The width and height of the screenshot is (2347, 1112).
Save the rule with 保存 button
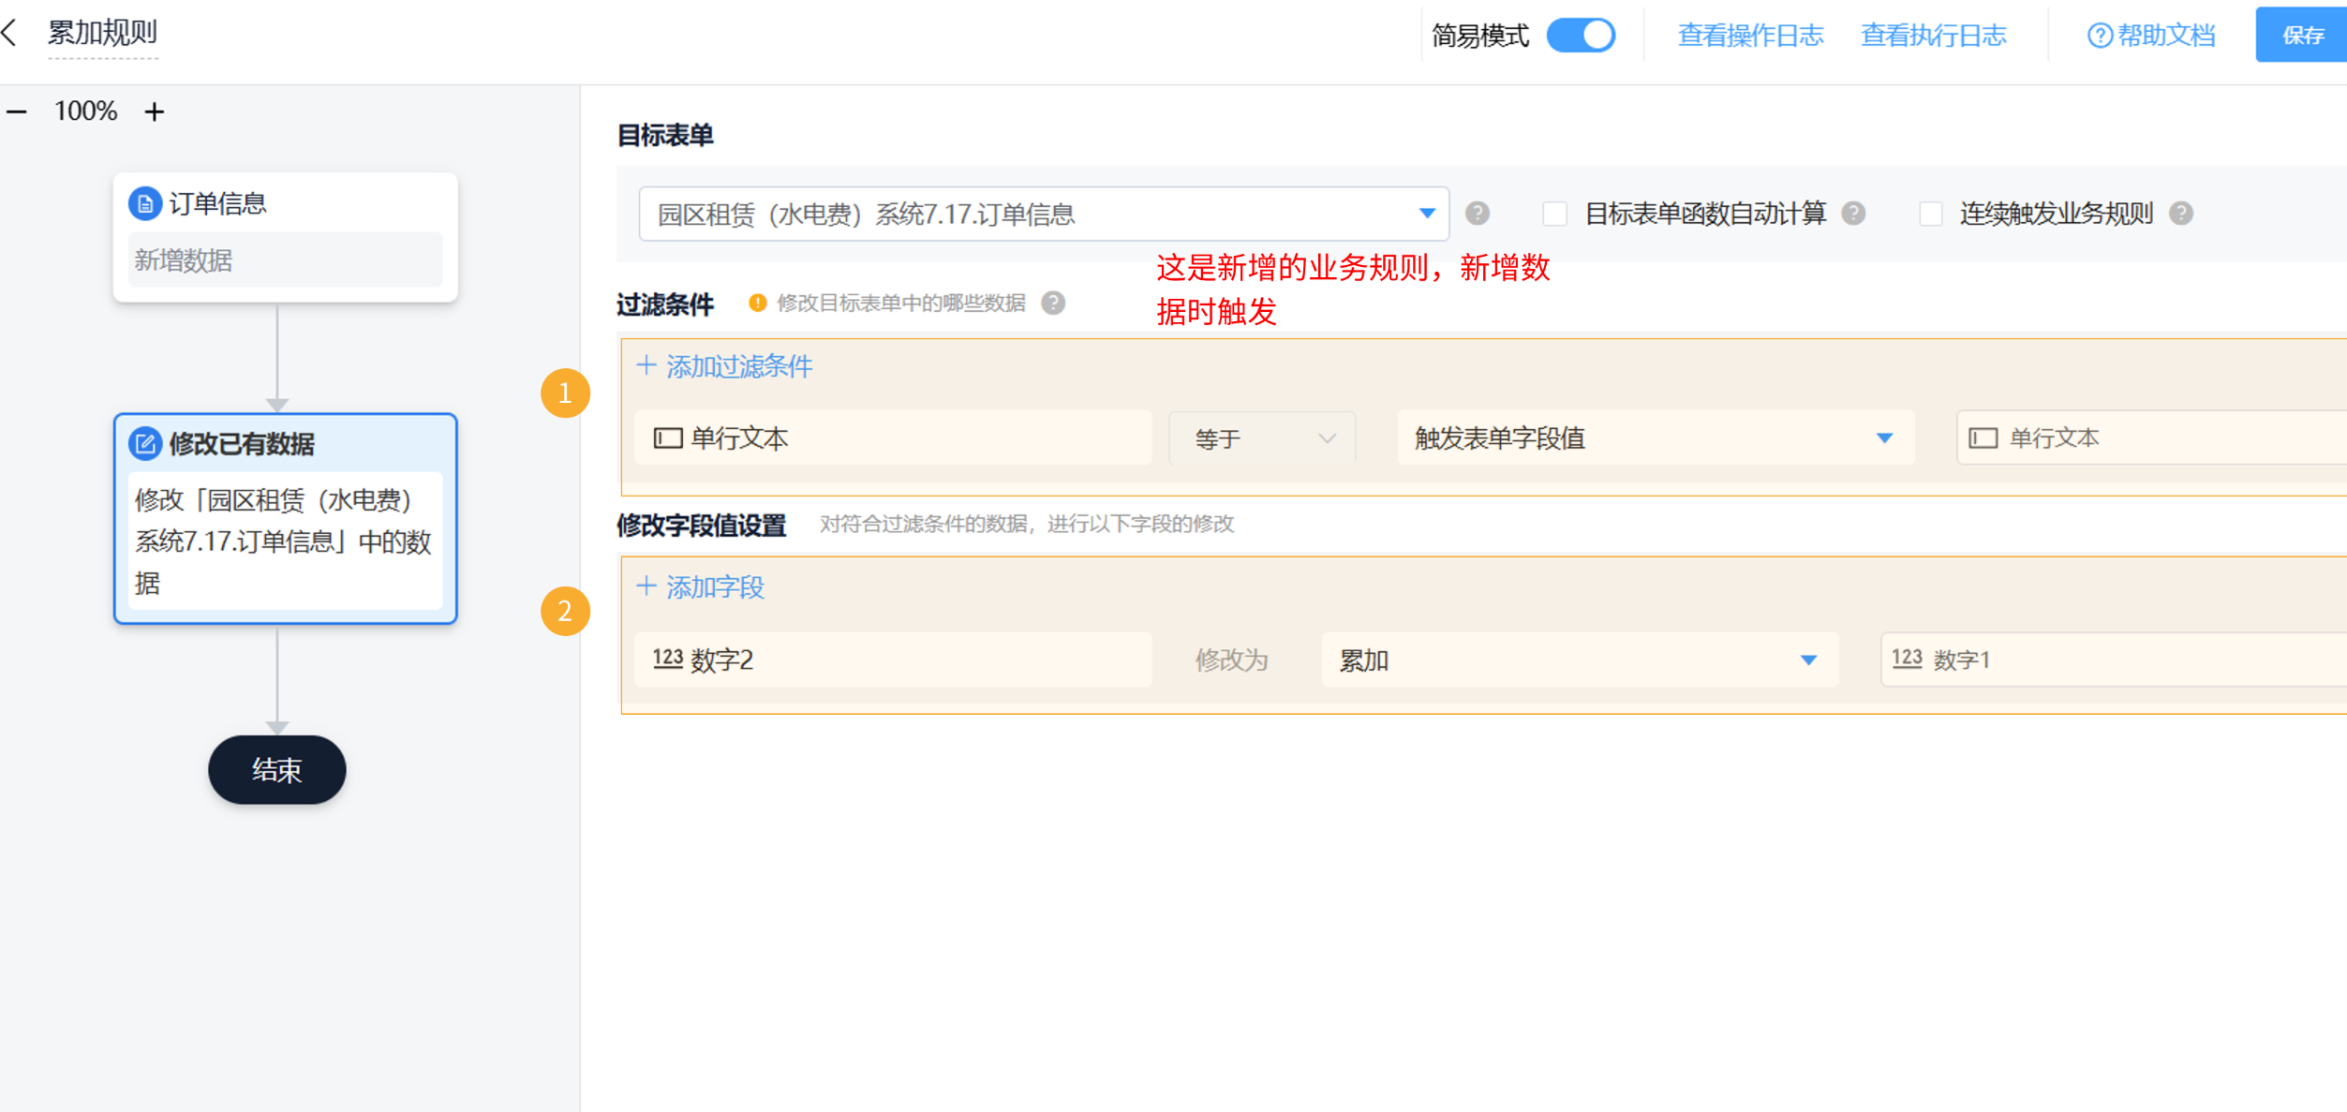click(x=2303, y=35)
